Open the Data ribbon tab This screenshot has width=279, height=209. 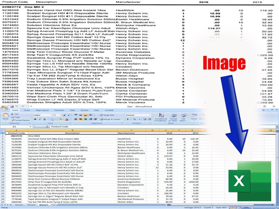tap(73, 110)
